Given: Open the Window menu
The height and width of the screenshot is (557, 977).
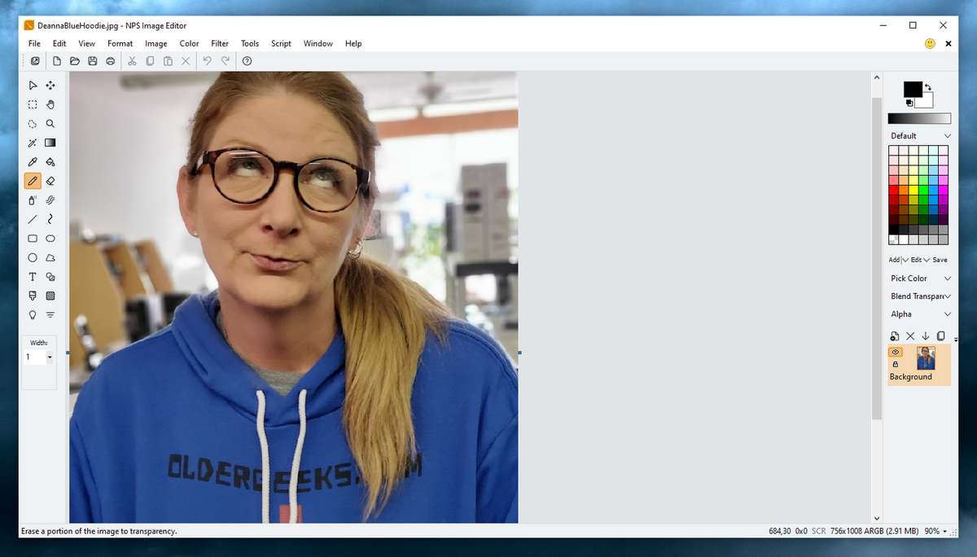Looking at the screenshot, I should [x=318, y=44].
